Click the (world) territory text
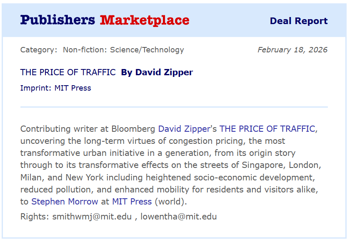The height and width of the screenshot is (239, 347). [x=171, y=202]
